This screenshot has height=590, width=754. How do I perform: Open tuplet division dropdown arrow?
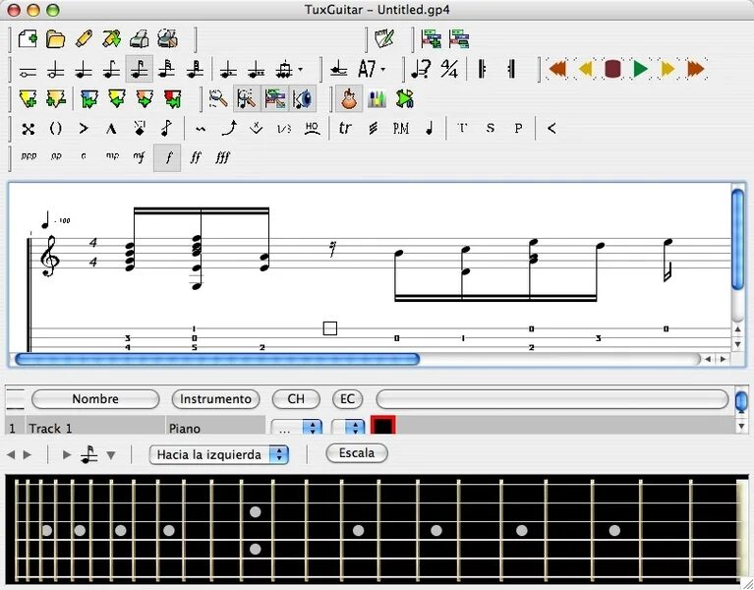301,70
